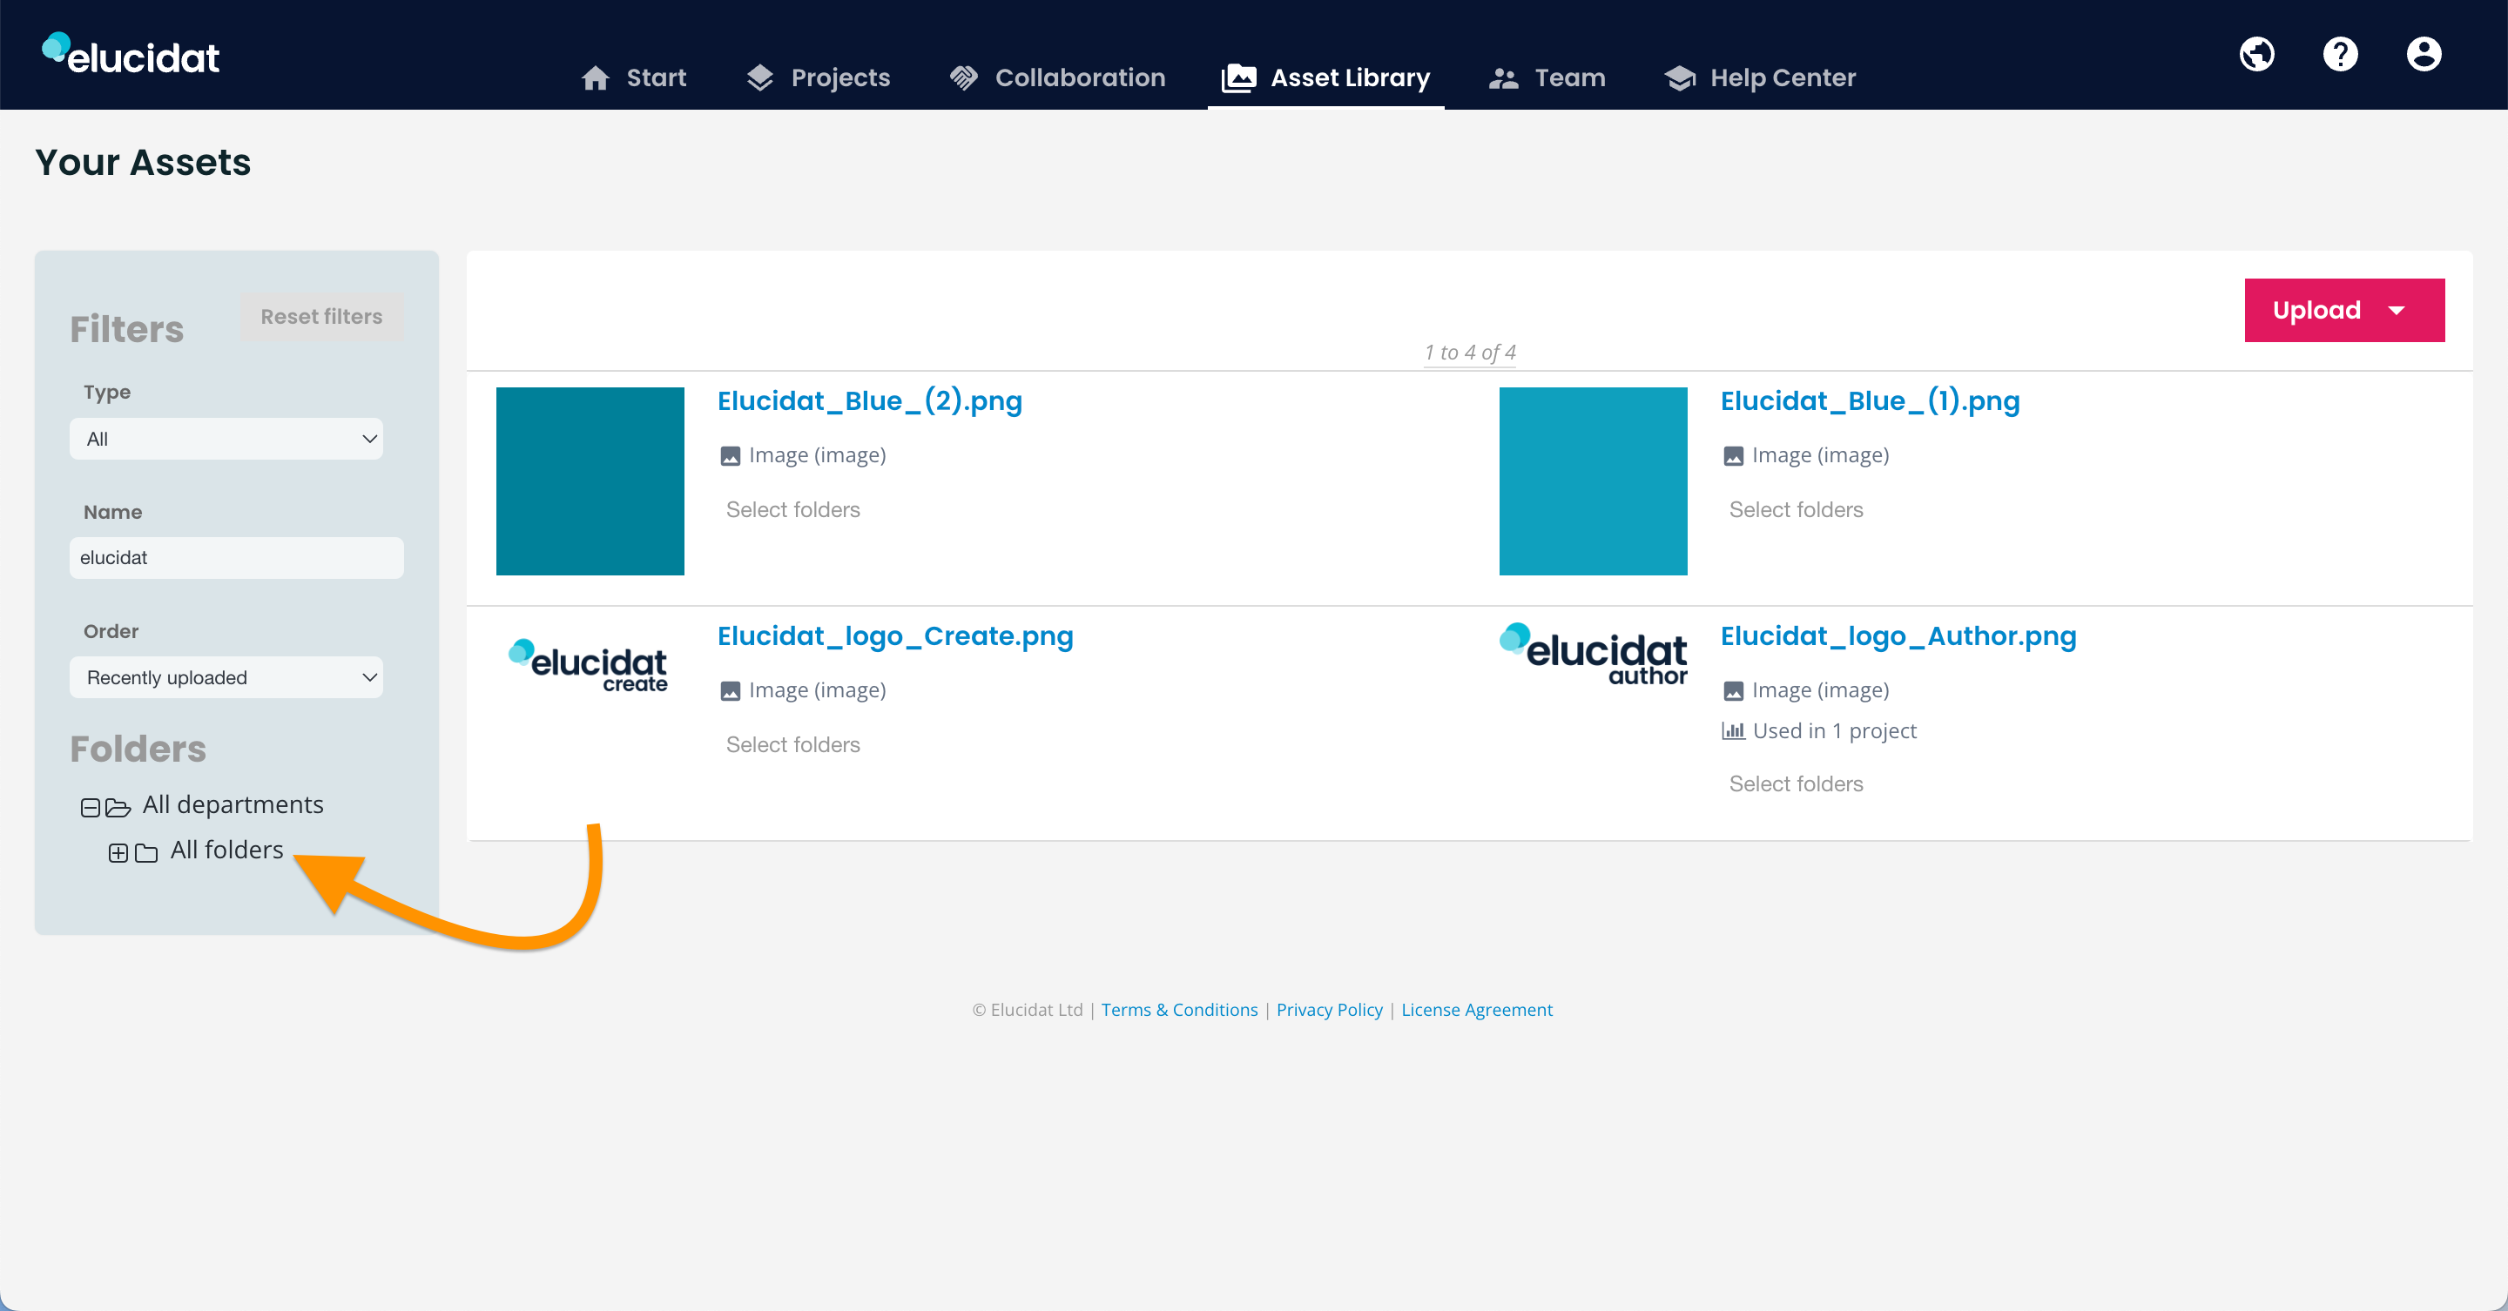Click the Start home icon

coord(595,77)
